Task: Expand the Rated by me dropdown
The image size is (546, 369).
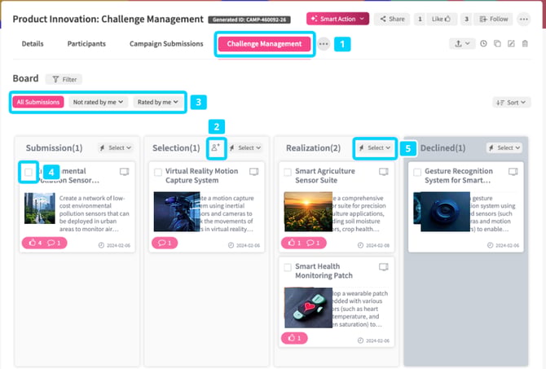Action: coord(158,102)
